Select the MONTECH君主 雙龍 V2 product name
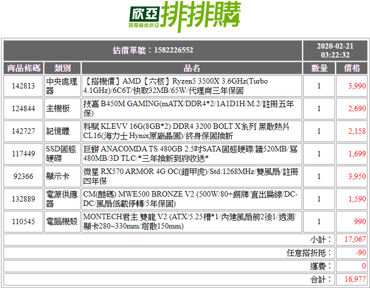Viewport: 370px width, 288px height. [190, 222]
